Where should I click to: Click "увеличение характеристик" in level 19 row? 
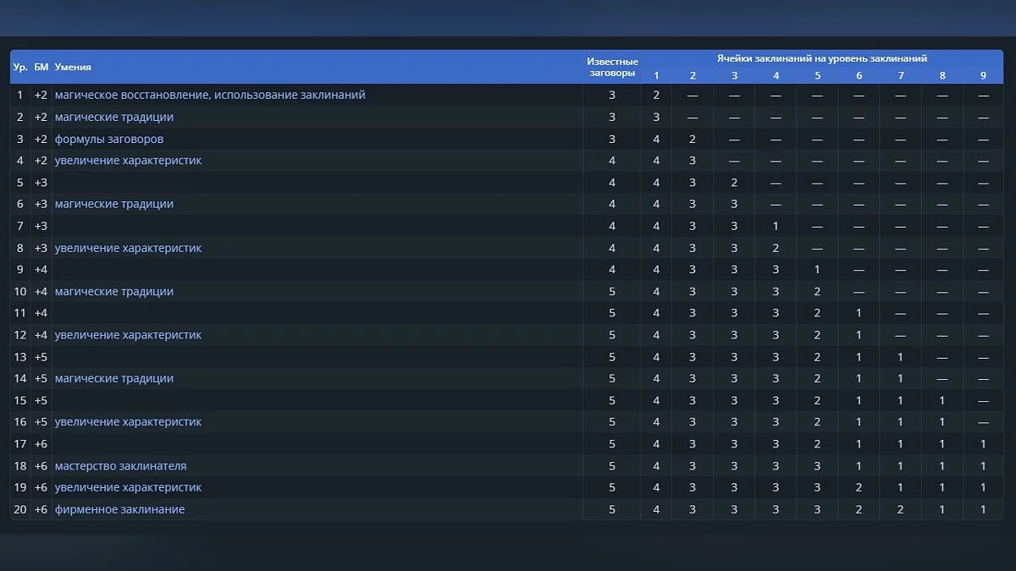(128, 487)
